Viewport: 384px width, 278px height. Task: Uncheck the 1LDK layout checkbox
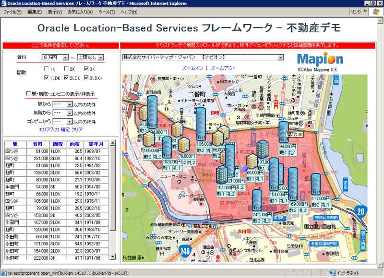pyautogui.click(x=47, y=78)
